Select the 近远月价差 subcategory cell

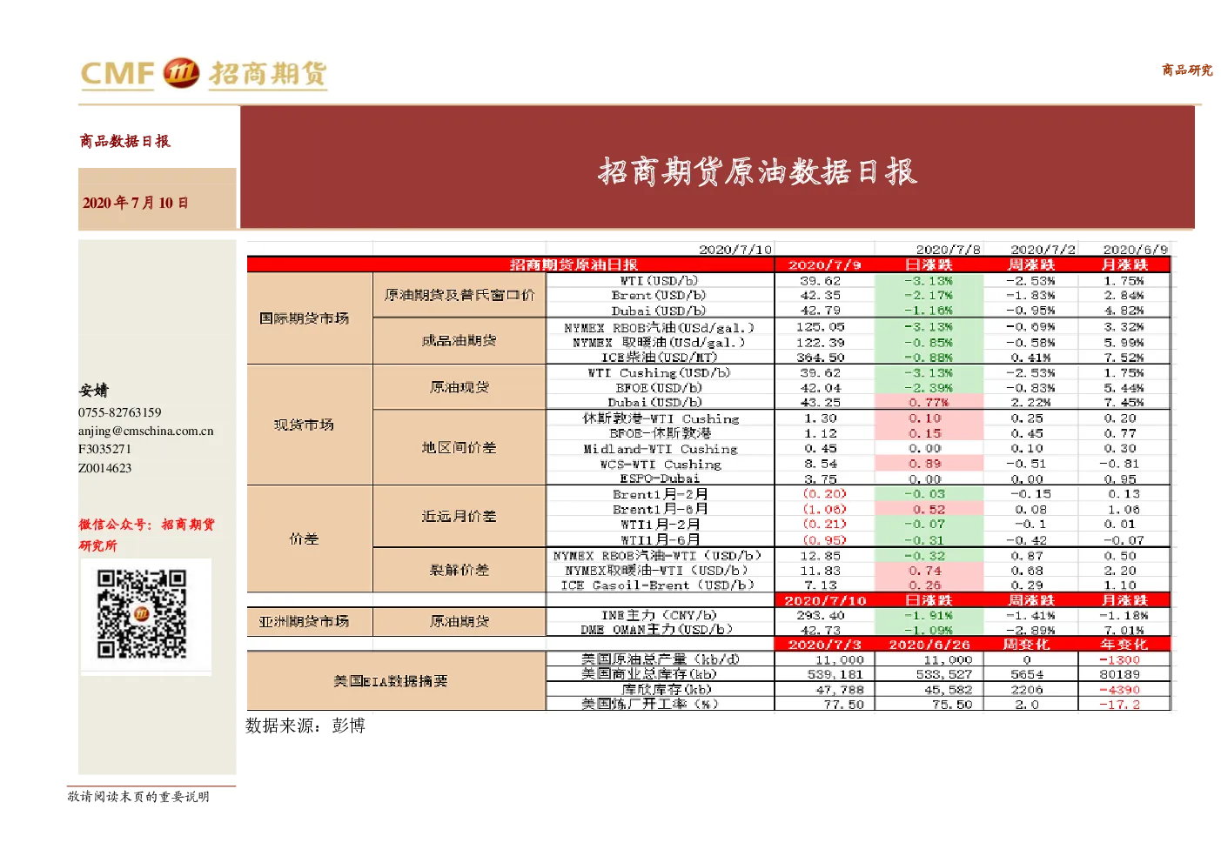pyautogui.click(x=460, y=516)
